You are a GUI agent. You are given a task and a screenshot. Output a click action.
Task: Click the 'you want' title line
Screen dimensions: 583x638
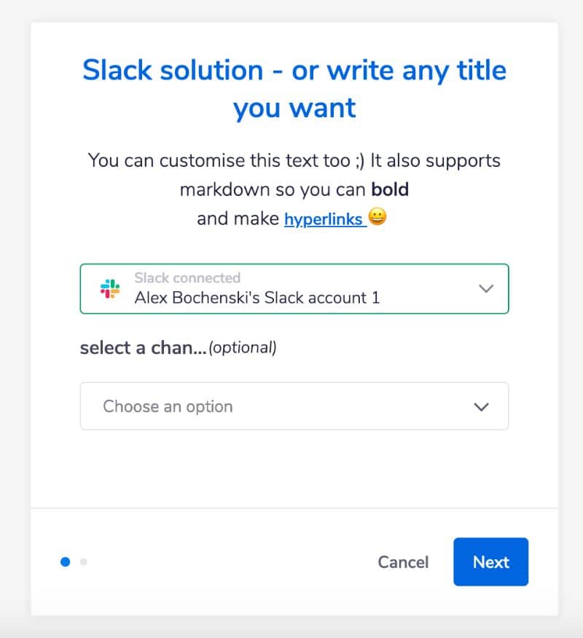[294, 109]
